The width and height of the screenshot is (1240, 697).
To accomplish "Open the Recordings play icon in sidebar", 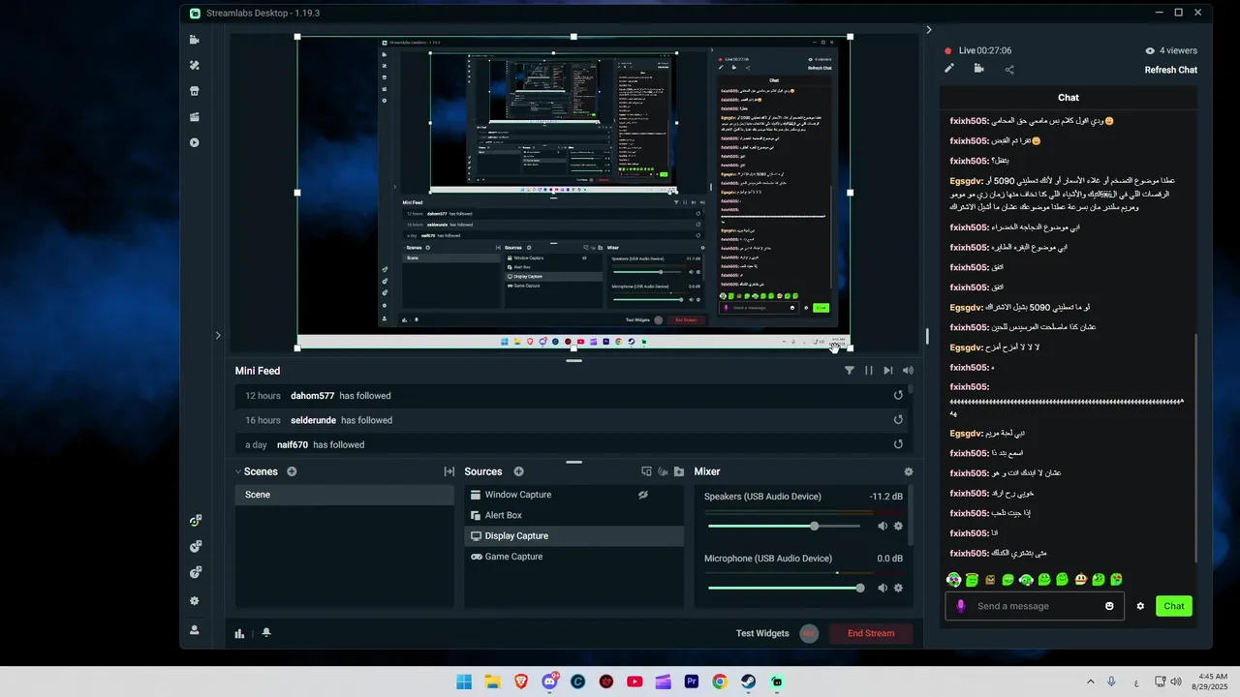I will pyautogui.click(x=195, y=142).
